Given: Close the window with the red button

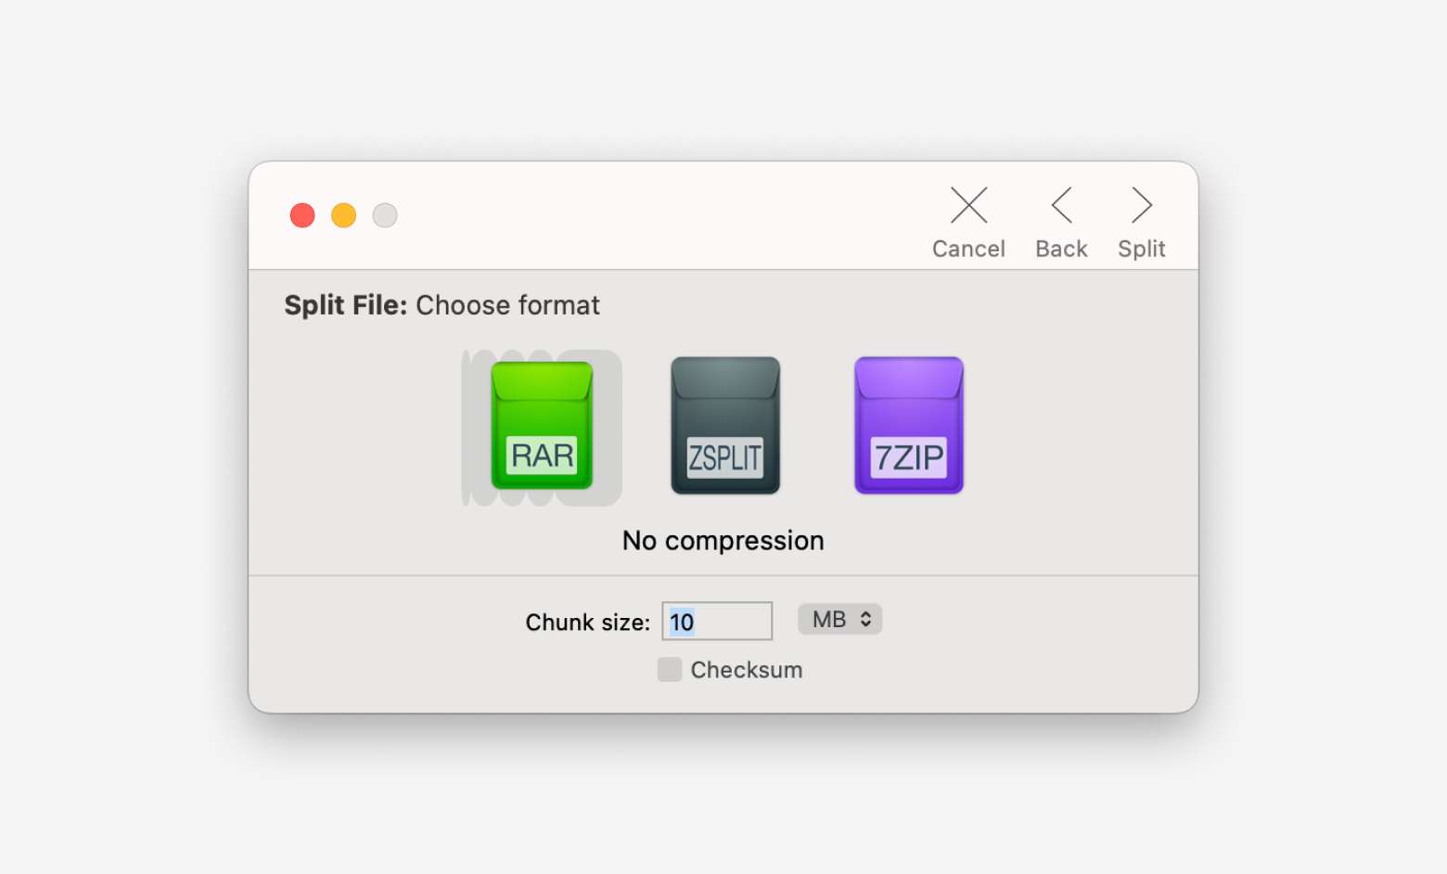Looking at the screenshot, I should pos(302,215).
